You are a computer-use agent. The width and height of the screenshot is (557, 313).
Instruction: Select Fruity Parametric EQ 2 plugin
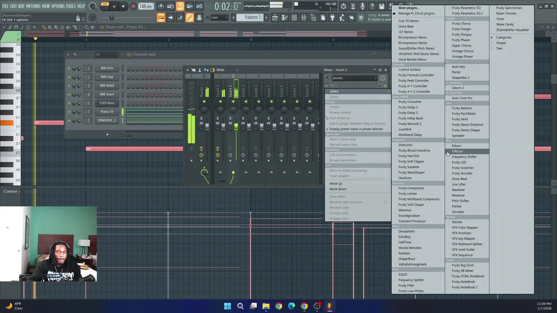467,13
